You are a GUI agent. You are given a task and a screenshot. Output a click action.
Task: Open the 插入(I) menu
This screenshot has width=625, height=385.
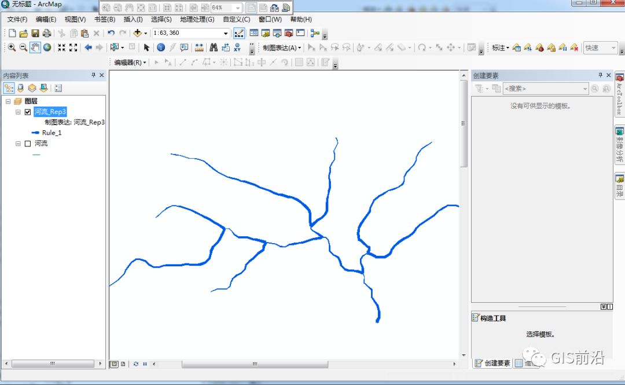point(133,19)
